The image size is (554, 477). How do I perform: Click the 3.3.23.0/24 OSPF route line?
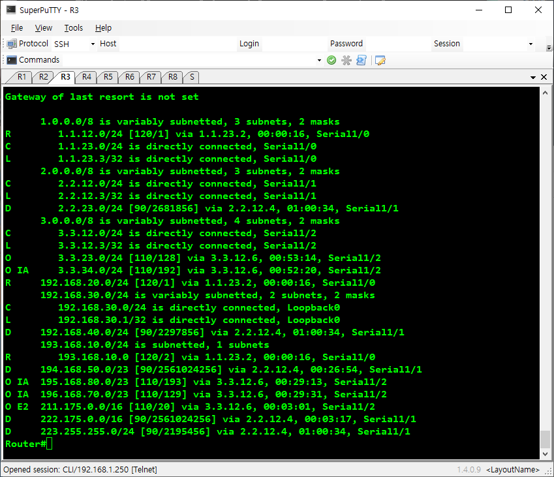193,258
